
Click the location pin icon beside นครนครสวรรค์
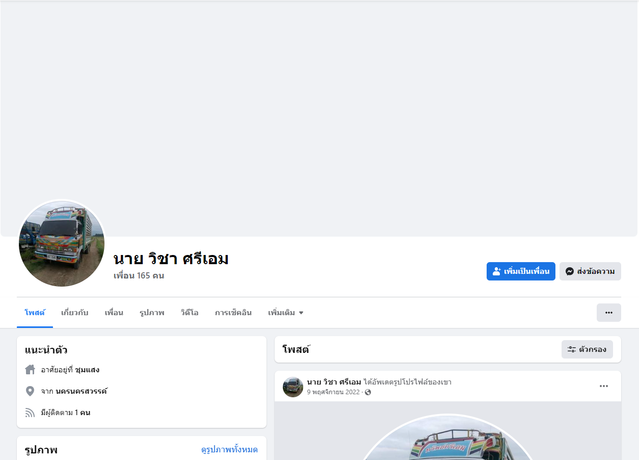point(30,391)
